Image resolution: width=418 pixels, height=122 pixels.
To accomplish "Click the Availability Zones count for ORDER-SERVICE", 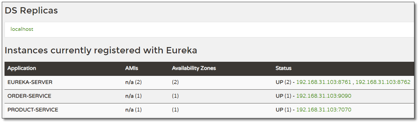I will tap(175, 96).
